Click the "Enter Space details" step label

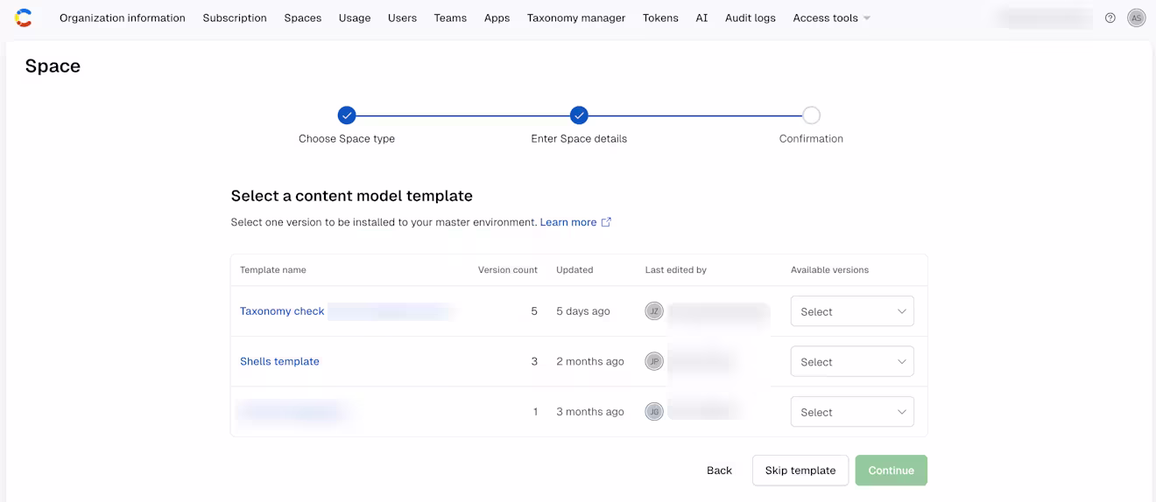tap(579, 138)
